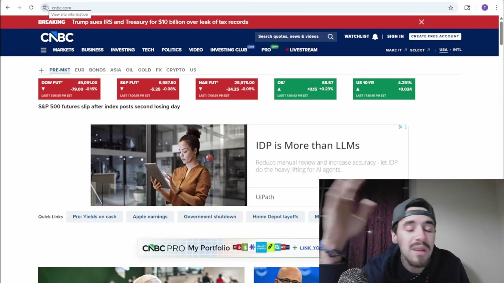Select the PRE-MKT market tab
The width and height of the screenshot is (504, 283).
60,70
